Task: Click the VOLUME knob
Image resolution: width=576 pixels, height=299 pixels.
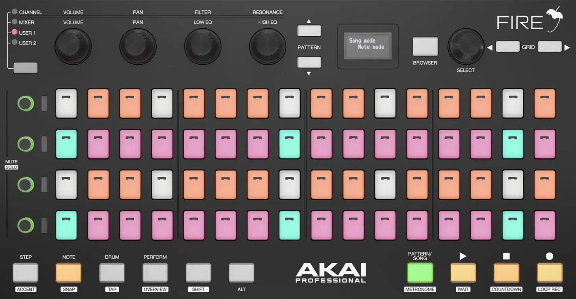Action: 73,46
